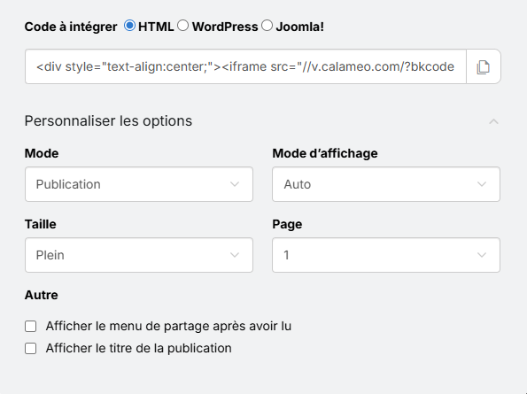The width and height of the screenshot is (527, 394).
Task: Click the Autre section label
Action: 42,295
